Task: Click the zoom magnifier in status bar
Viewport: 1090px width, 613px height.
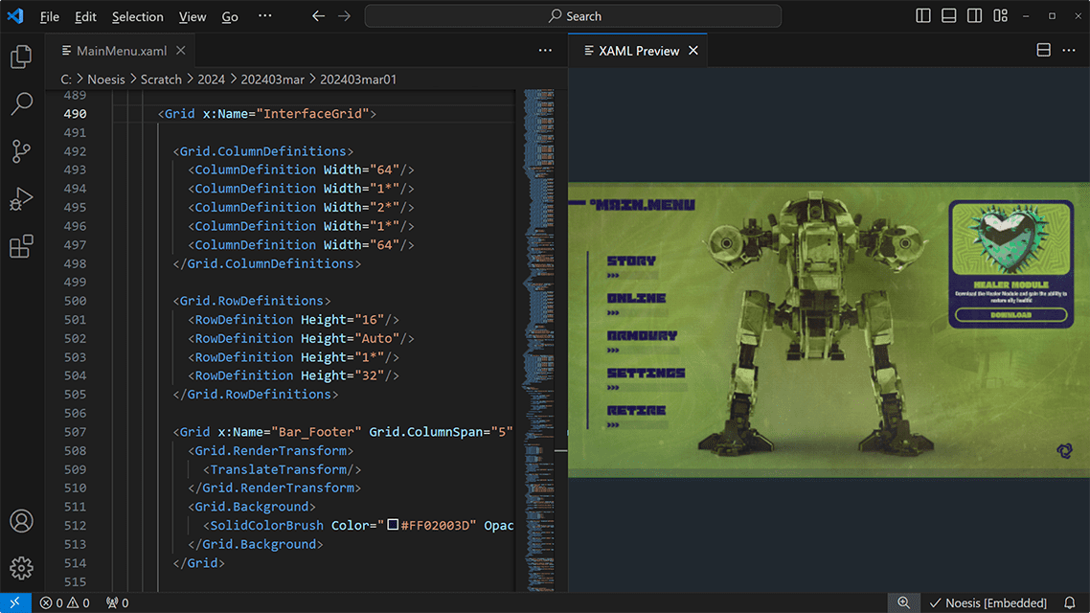Action: coord(903,602)
